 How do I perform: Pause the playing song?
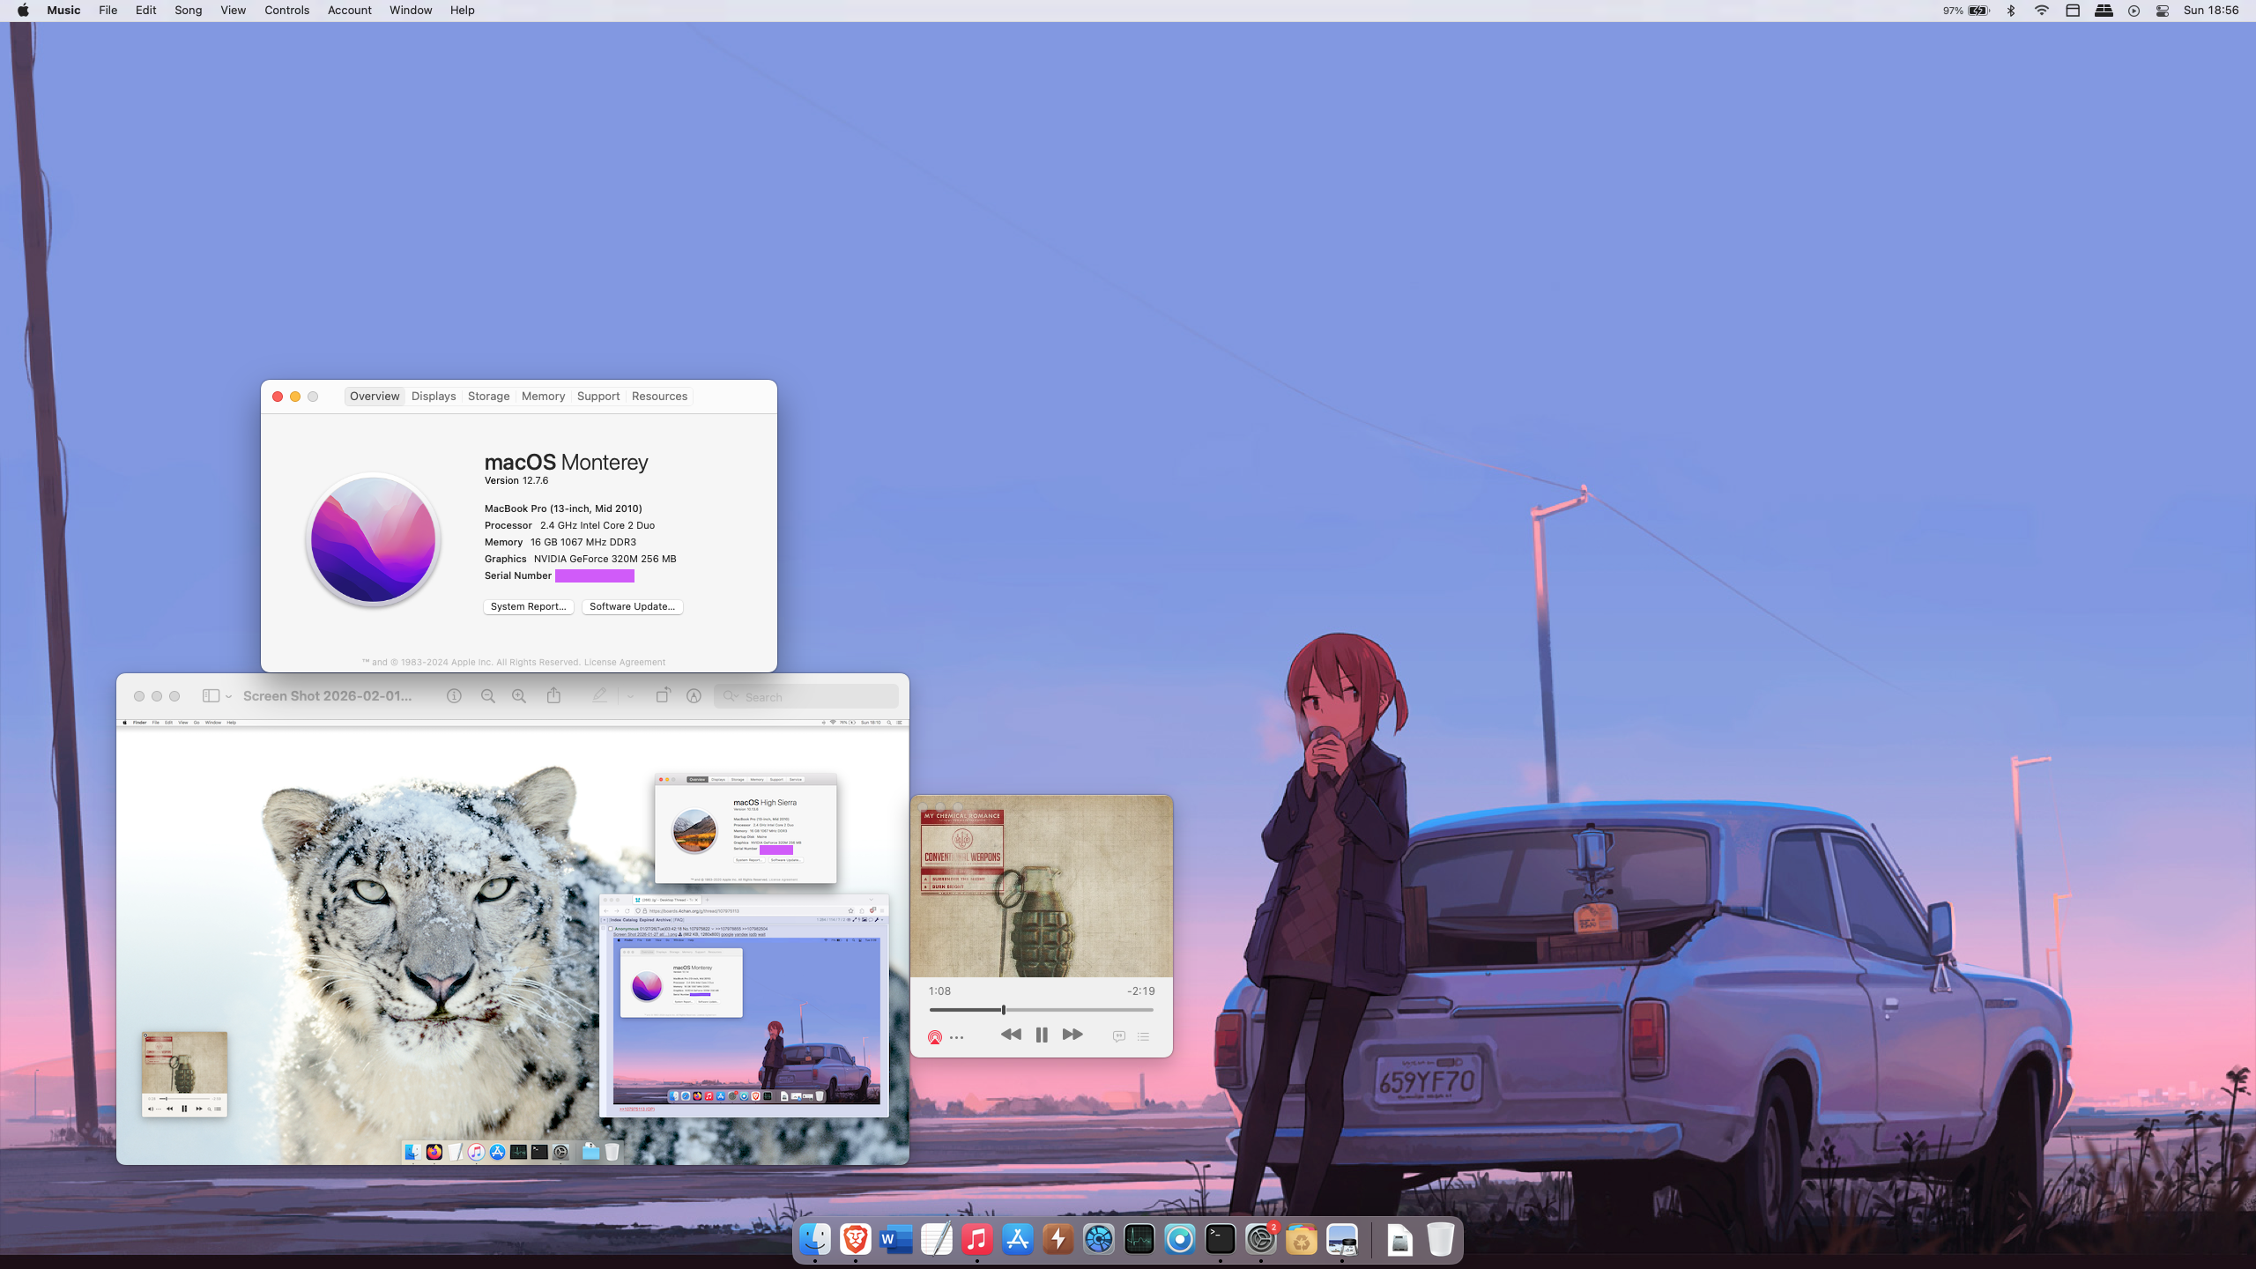click(1042, 1035)
